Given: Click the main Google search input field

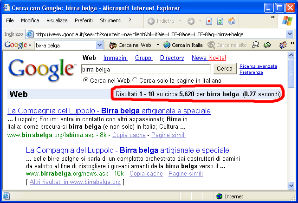Looking at the screenshot, I should coord(146,69).
